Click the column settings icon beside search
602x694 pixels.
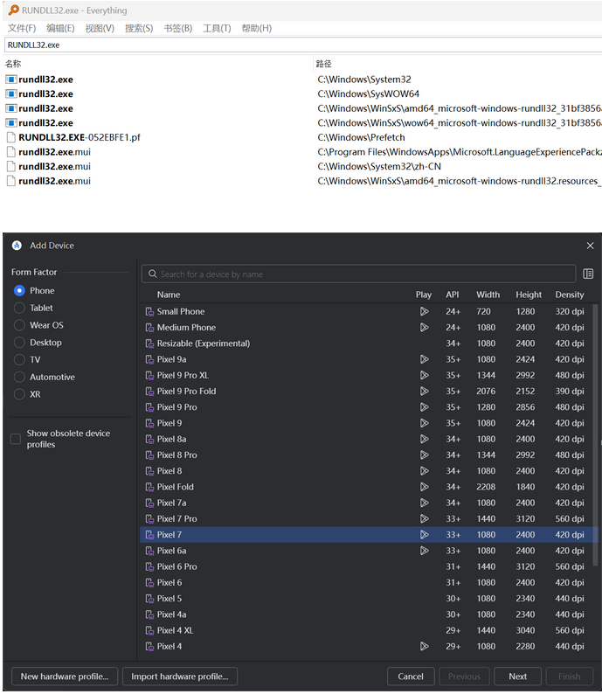pyautogui.click(x=588, y=274)
